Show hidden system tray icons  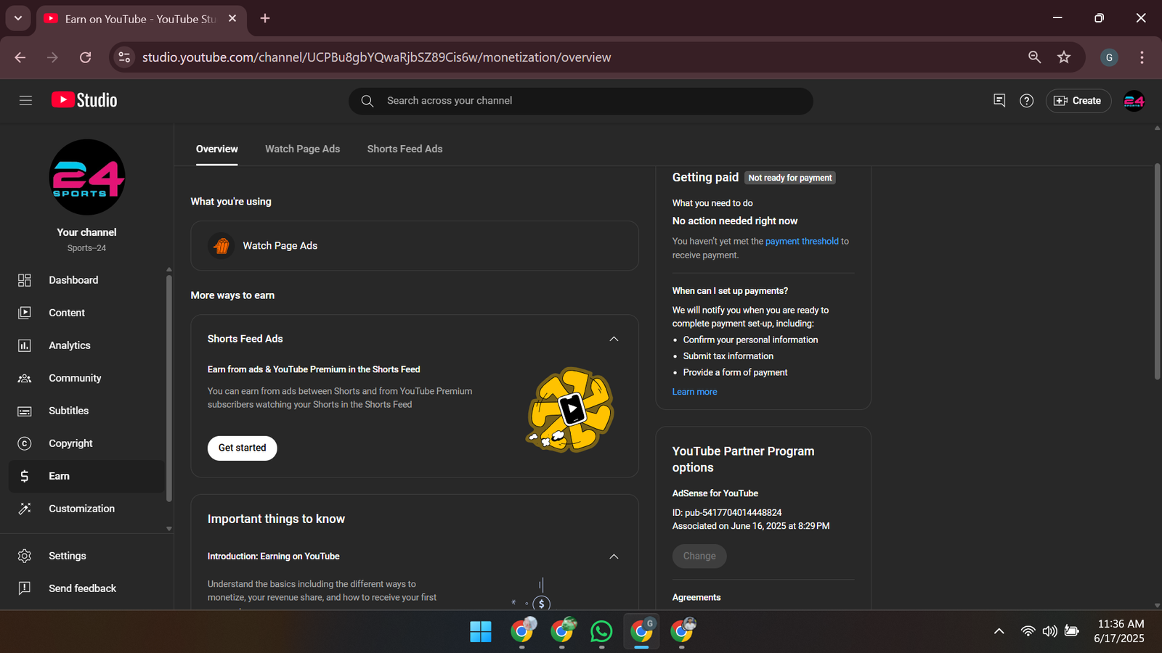pos(999,631)
